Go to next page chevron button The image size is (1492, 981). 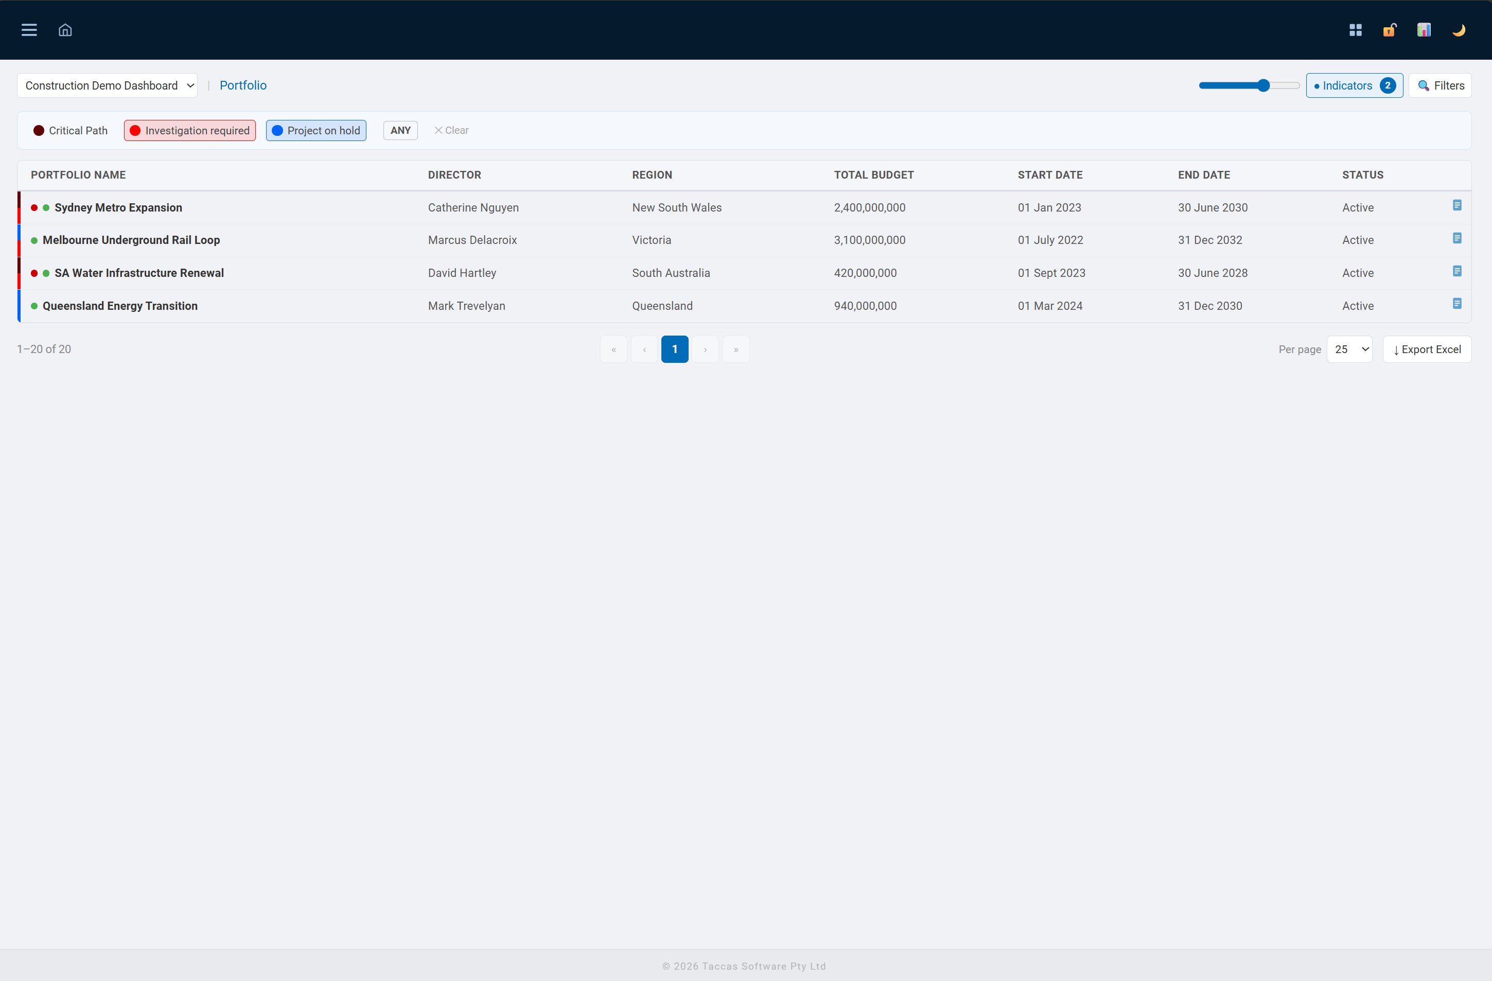[x=705, y=349]
